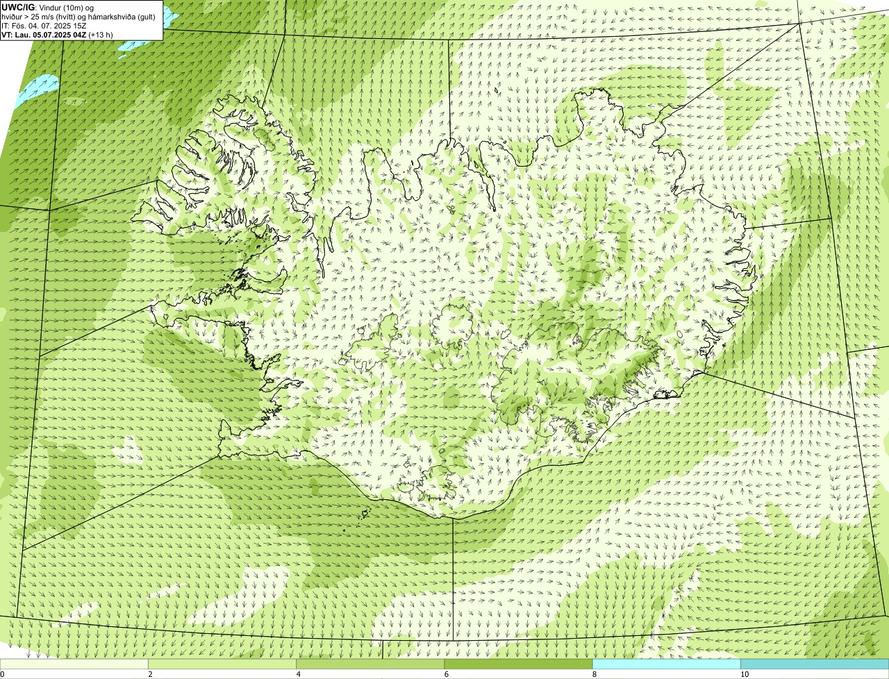Click the legend scale label '10'
Image resolution: width=889 pixels, height=679 pixels.
(x=745, y=674)
